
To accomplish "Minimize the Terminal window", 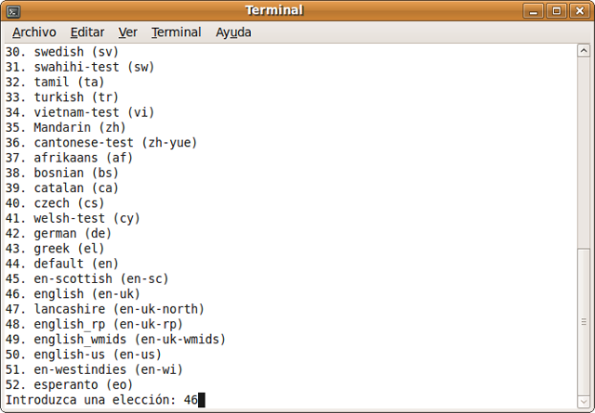I will [x=534, y=10].
